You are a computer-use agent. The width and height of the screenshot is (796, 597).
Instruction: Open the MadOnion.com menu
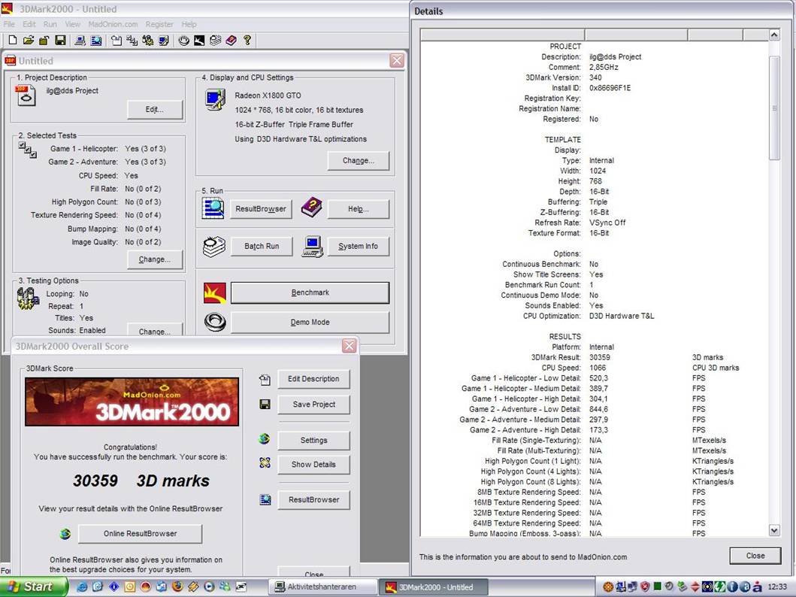(x=113, y=24)
